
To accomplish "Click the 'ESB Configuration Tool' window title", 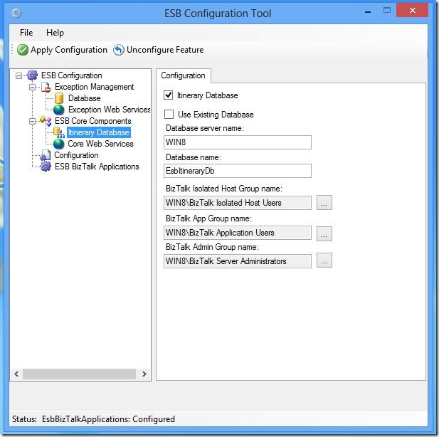I will pyautogui.click(x=218, y=13).
